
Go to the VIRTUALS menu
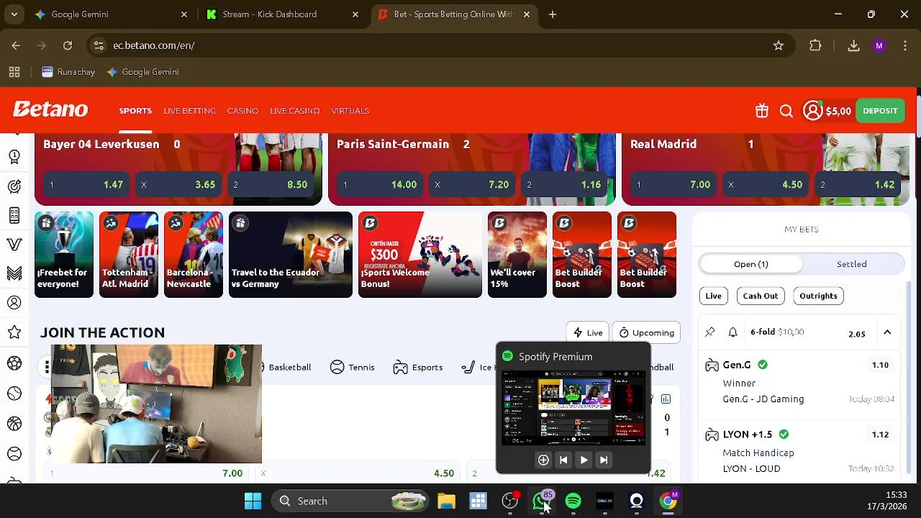(x=350, y=111)
